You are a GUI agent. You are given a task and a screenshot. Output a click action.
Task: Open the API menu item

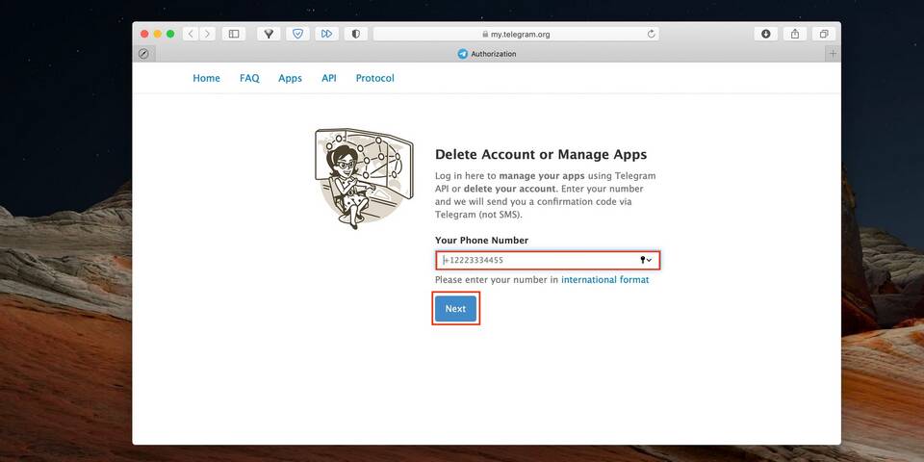[328, 78]
